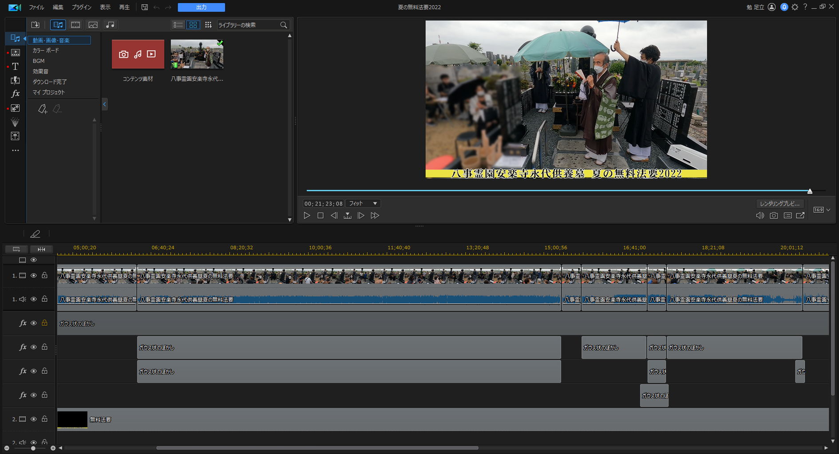
Task: Click the library search field
Action: pyautogui.click(x=248, y=25)
